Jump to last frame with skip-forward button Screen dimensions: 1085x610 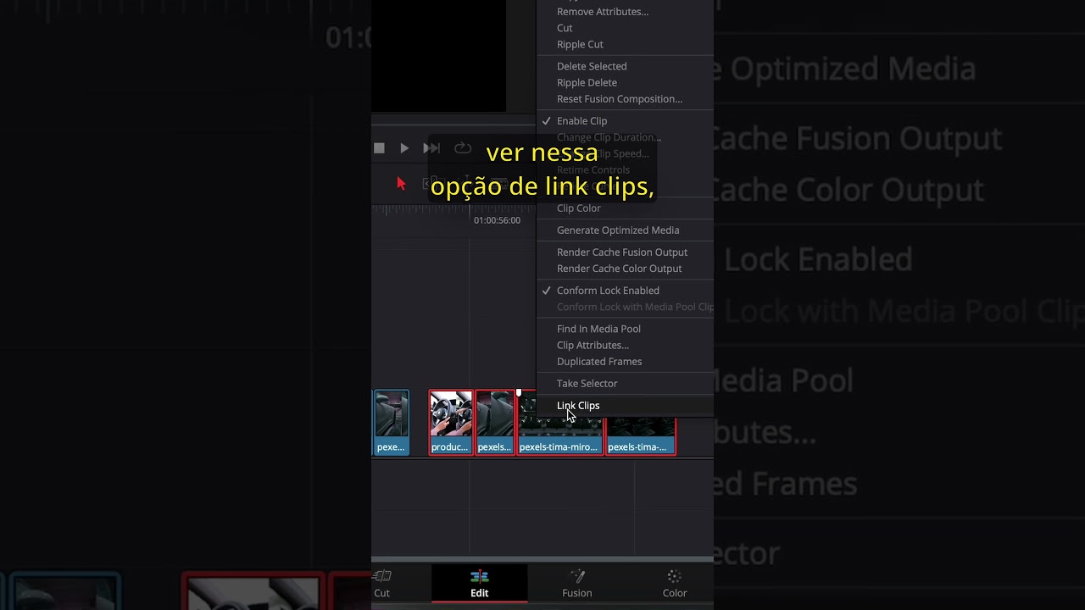coord(431,148)
